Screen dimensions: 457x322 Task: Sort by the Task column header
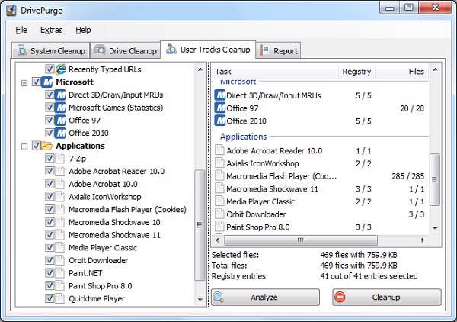coord(275,72)
